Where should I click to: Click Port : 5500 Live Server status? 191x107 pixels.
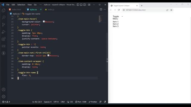point(81,102)
